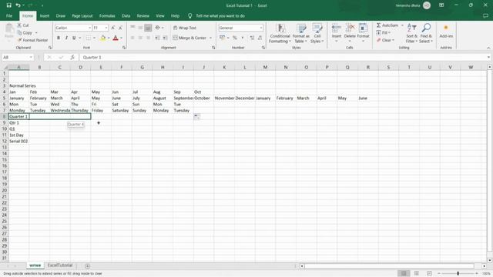493x277 pixels.
Task: Click Tell me what you want to do
Action: pyautogui.click(x=220, y=15)
